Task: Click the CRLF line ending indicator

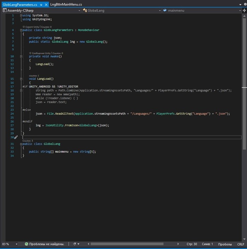Action: (241, 244)
